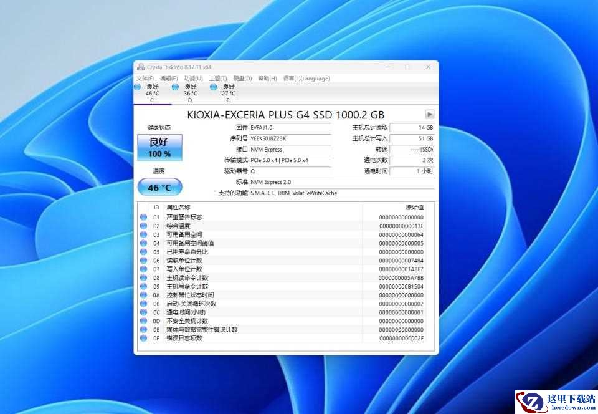Click status icon of attribute 0D 不安全关机计数
This screenshot has height=414, width=598.
pos(143,321)
